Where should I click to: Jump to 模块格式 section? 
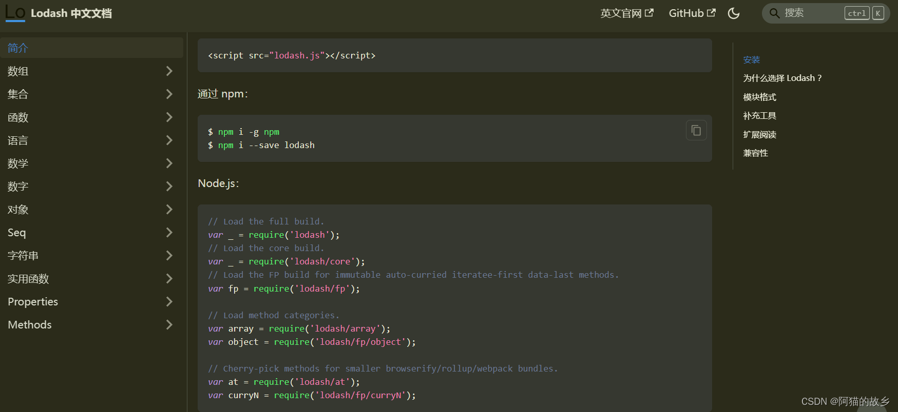click(x=759, y=97)
